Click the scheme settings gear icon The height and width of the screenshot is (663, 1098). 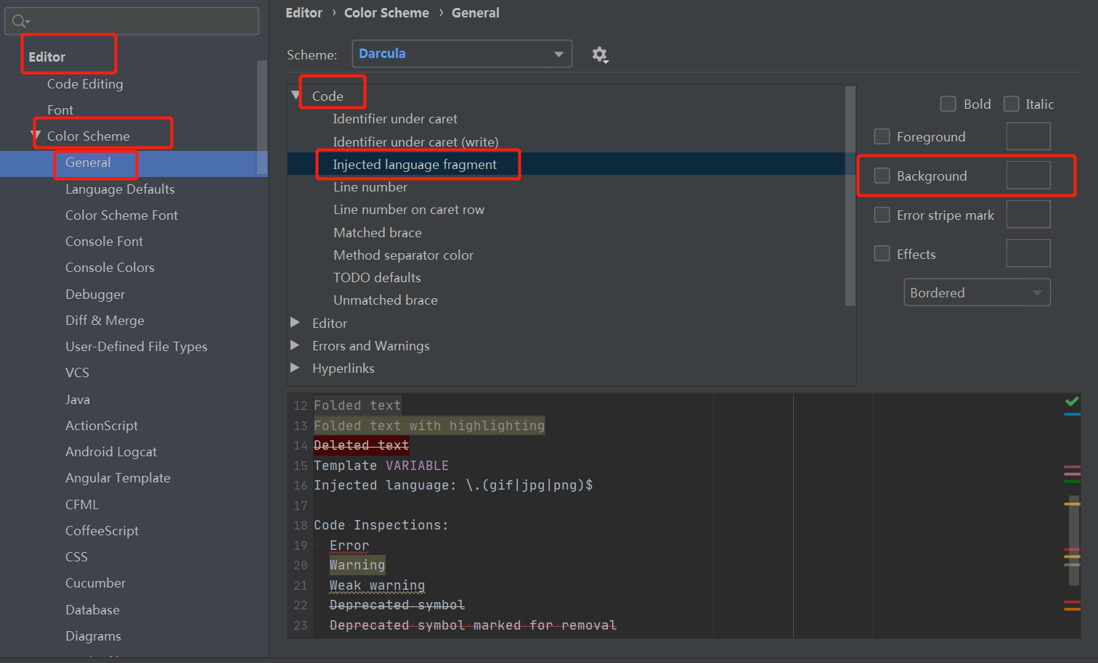click(600, 54)
